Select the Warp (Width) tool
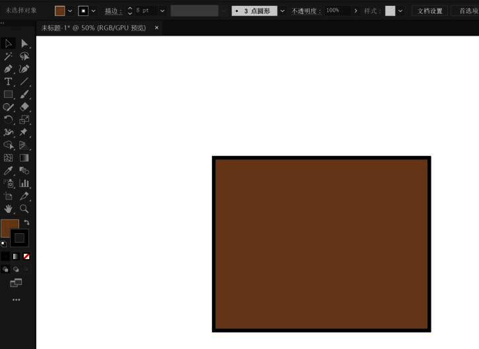 pyautogui.click(x=8, y=132)
